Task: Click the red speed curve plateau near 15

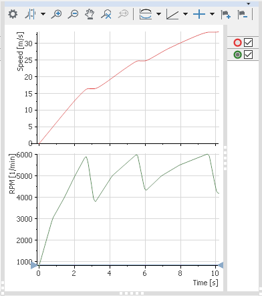Action: [x=91, y=88]
